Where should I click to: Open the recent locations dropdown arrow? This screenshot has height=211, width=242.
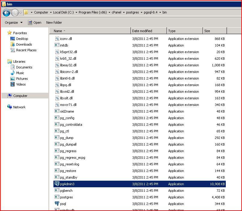click(20, 13)
